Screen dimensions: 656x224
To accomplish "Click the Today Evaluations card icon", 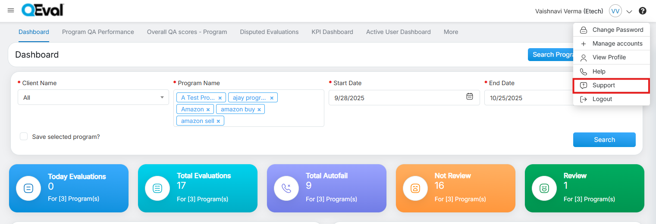I will pos(28,188).
